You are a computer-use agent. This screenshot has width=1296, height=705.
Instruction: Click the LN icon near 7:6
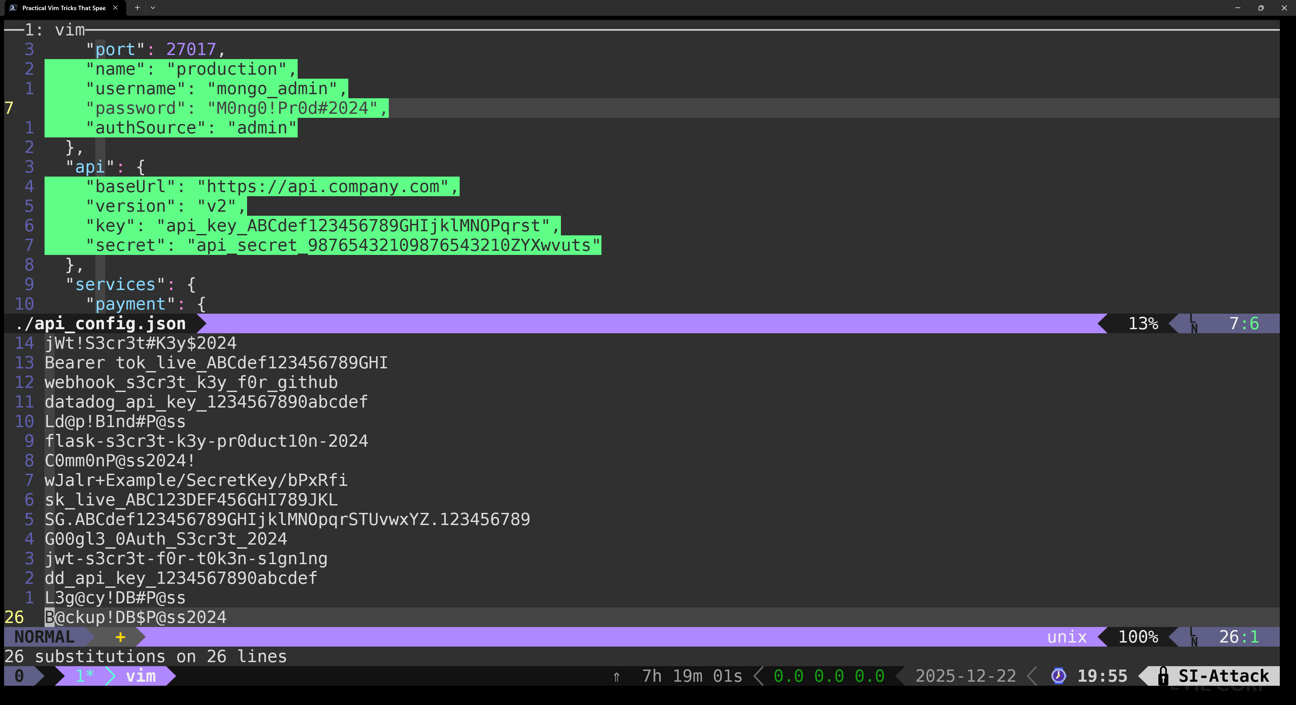1193,323
